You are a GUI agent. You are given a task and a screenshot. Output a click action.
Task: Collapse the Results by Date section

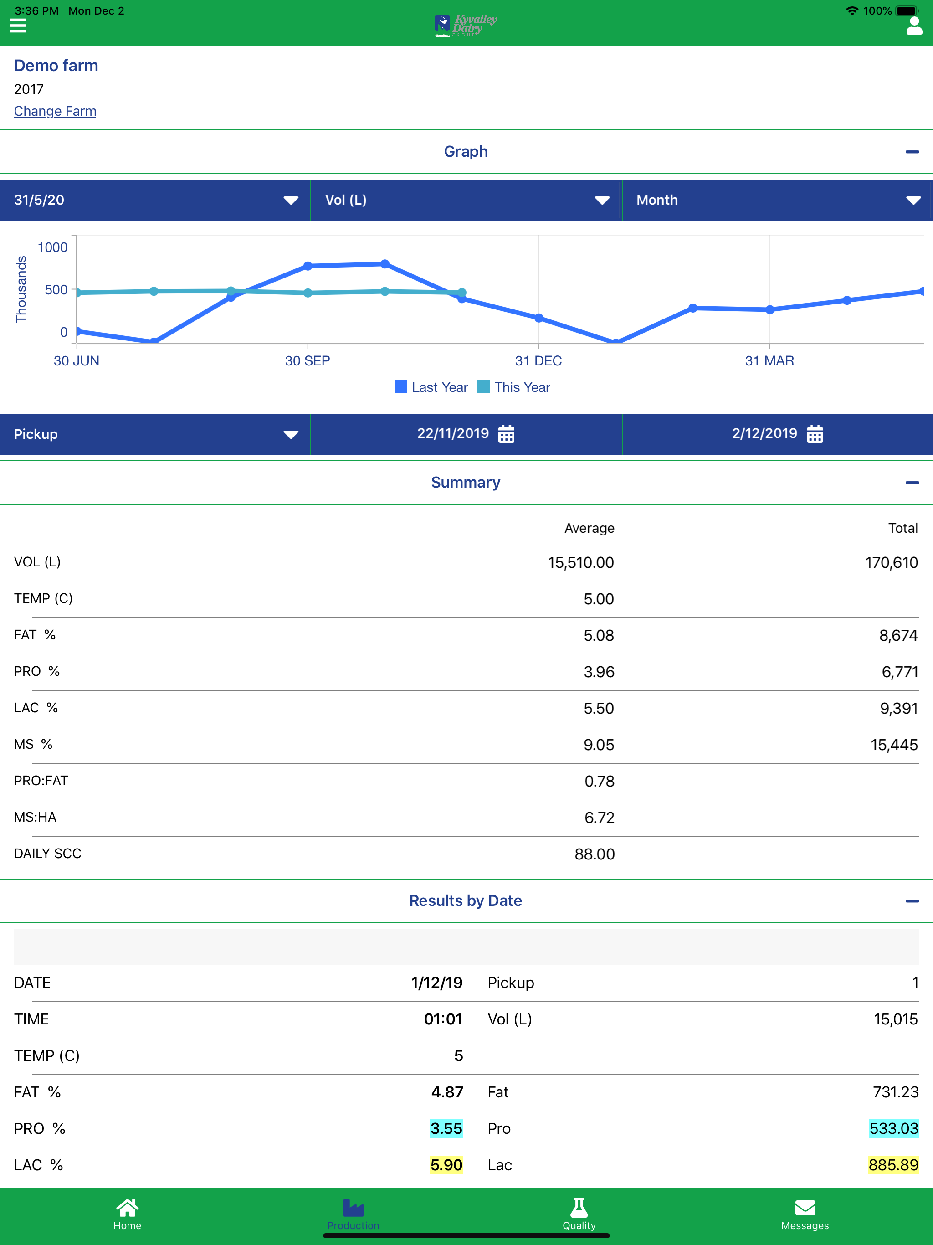point(912,901)
